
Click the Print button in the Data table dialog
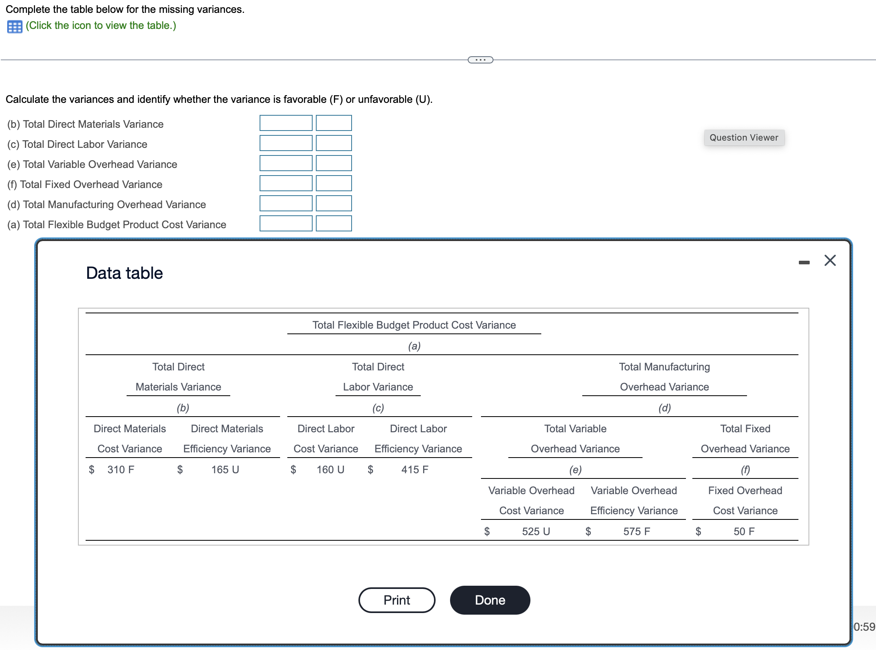click(x=396, y=600)
